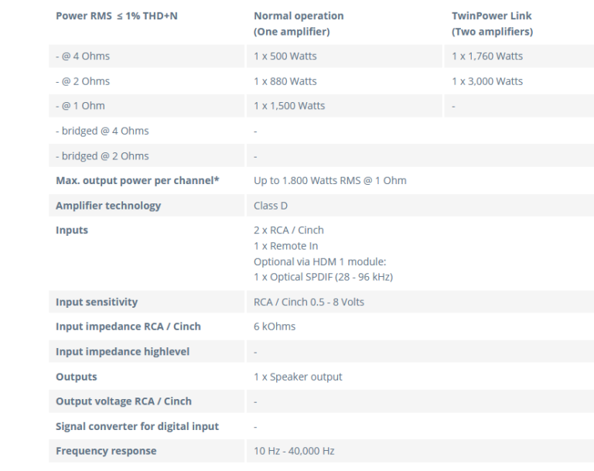
Task: Click the 'TwinPower Link (Two amplifiers)' column header
Action: [x=492, y=23]
